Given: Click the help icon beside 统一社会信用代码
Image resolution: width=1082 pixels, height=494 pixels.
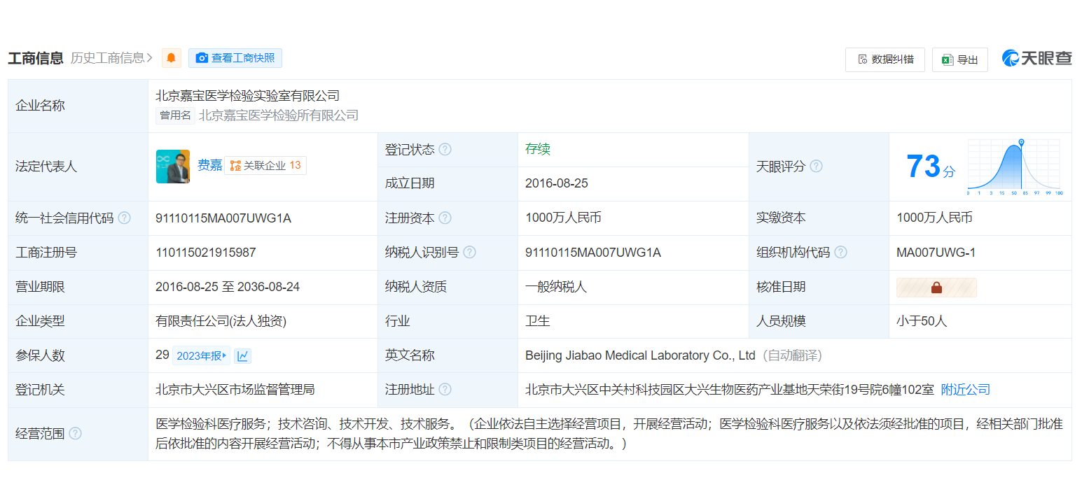Looking at the screenshot, I should pyautogui.click(x=125, y=218).
